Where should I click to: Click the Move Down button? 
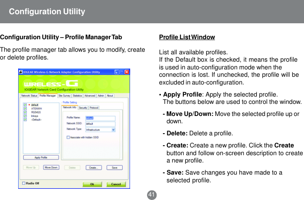pyautogui.click(x=51, y=168)
